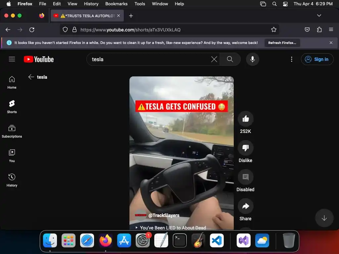Reload the current page
339x254 pixels.
click(32, 29)
